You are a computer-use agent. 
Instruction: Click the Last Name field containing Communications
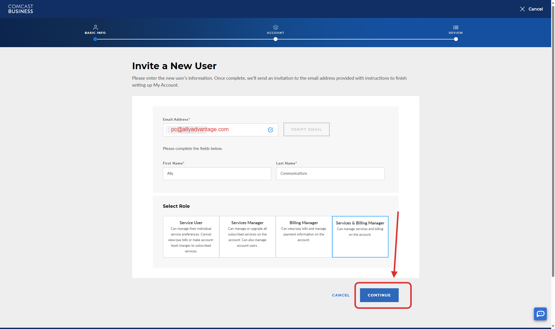point(330,173)
